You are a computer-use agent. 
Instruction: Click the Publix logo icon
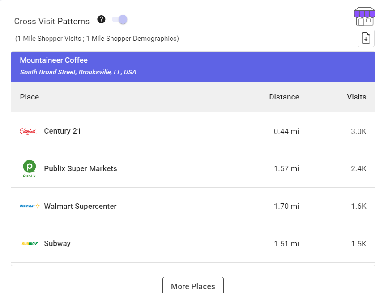click(30, 168)
